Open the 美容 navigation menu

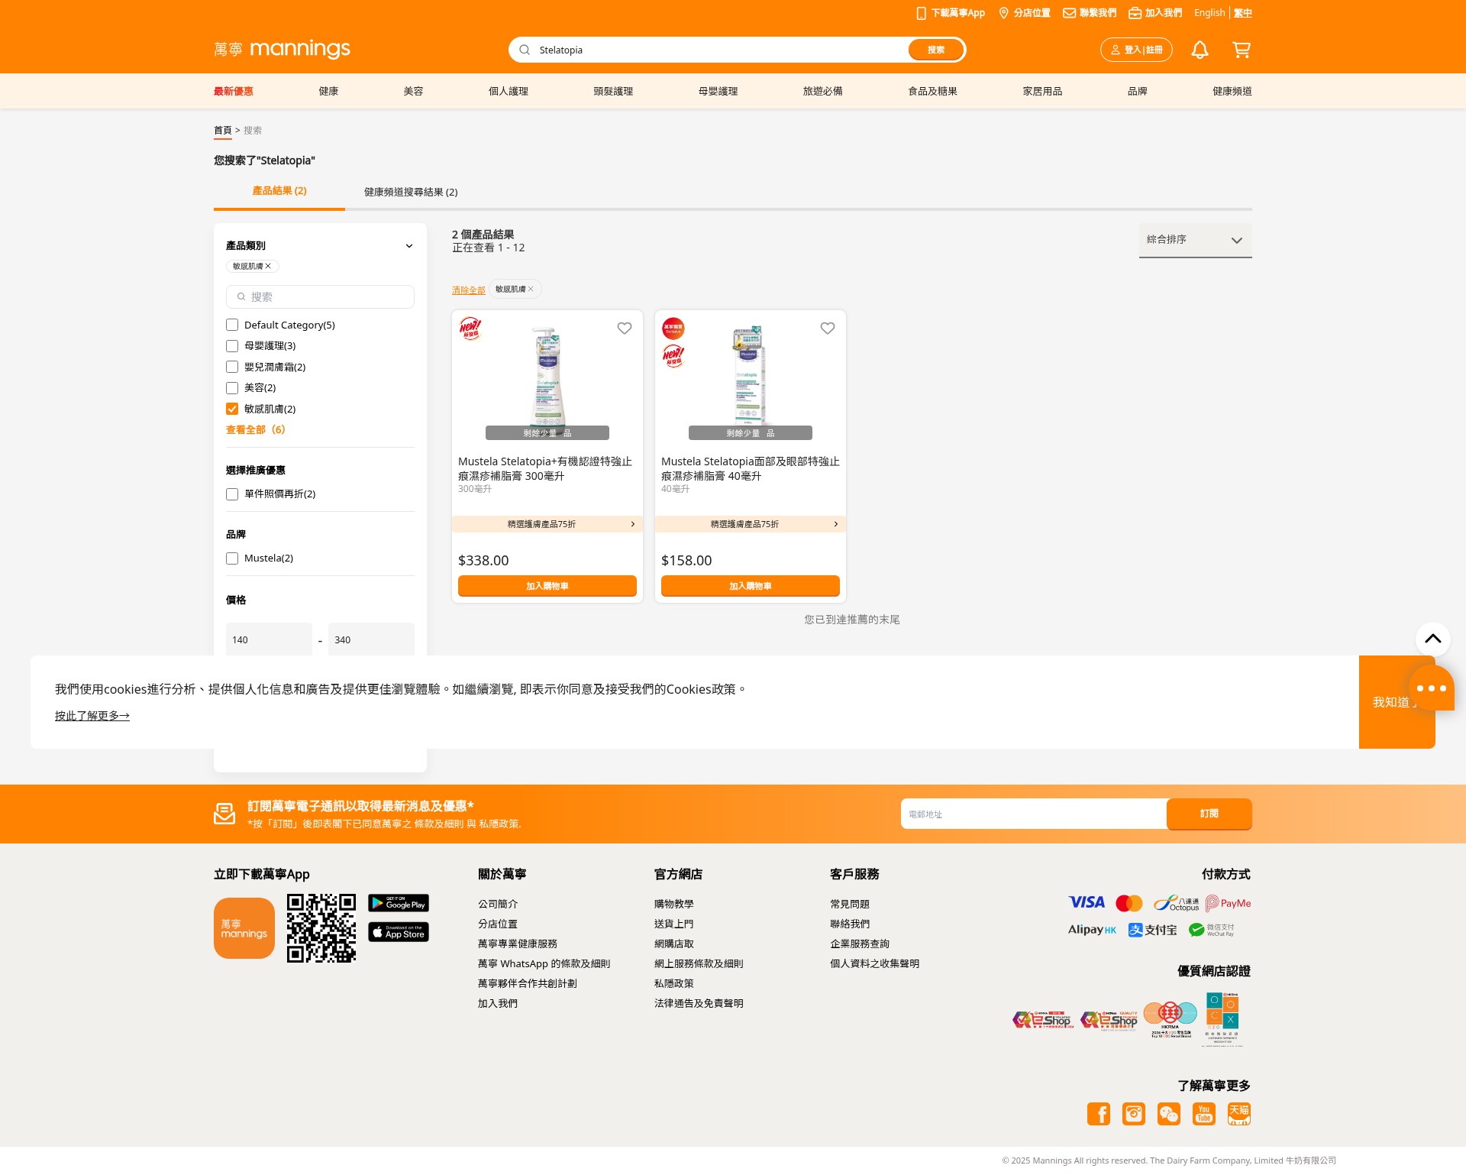pyautogui.click(x=413, y=91)
